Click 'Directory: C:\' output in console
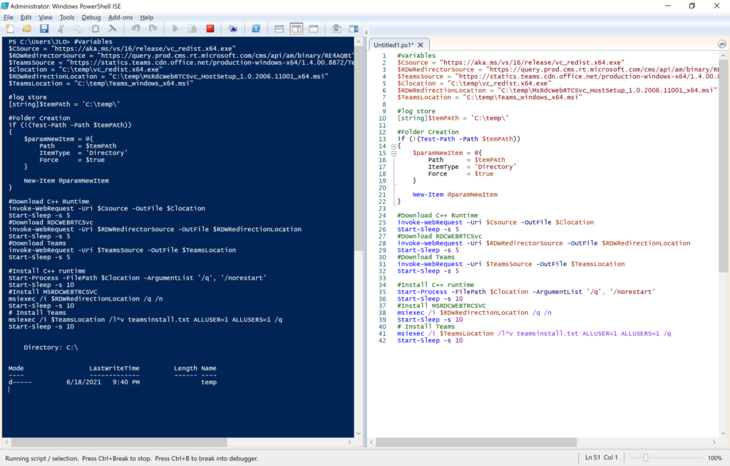The width and height of the screenshot is (730, 466). pyautogui.click(x=51, y=347)
